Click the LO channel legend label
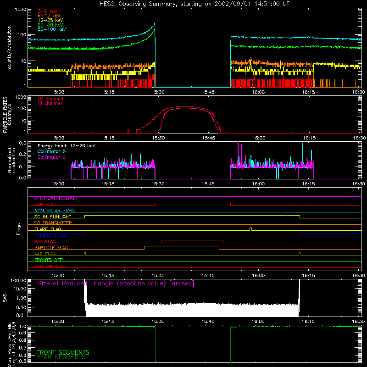 [x=50, y=99]
